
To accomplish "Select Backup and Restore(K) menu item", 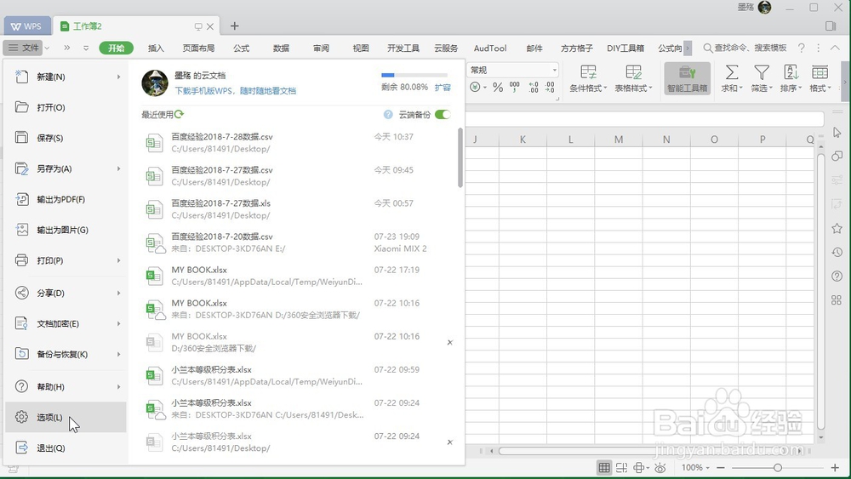I will click(66, 354).
